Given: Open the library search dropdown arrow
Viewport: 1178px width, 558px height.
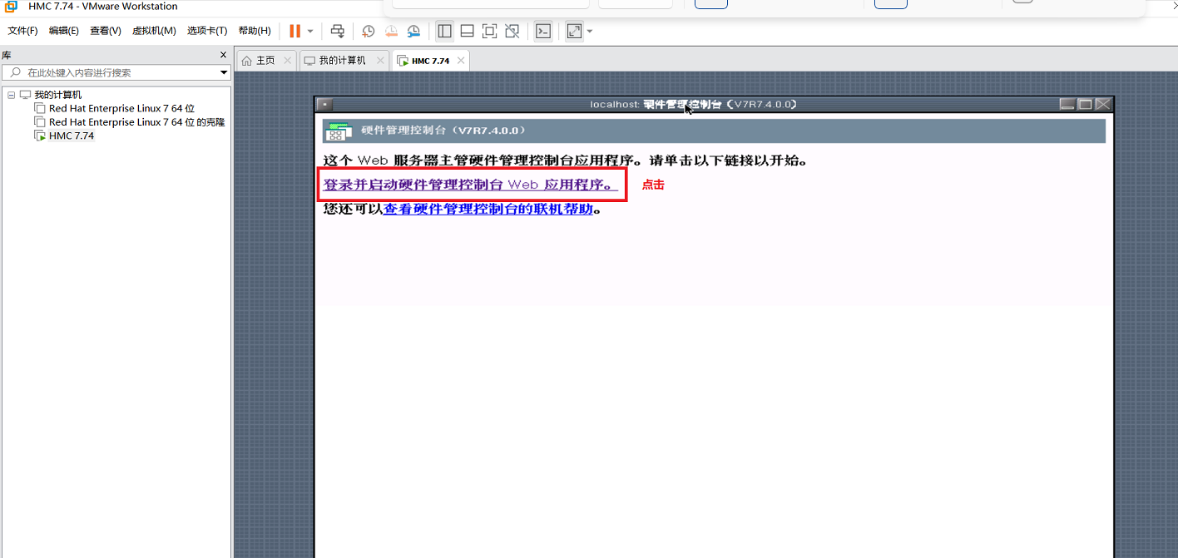Looking at the screenshot, I should click(223, 73).
